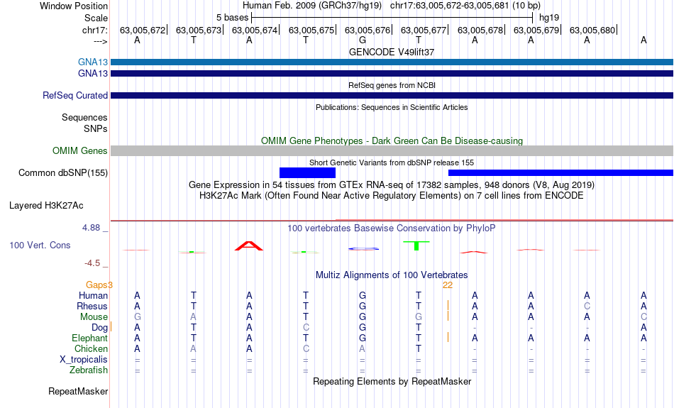674x408 pixels.
Task: Click the Human species row label
Action: (x=93, y=295)
